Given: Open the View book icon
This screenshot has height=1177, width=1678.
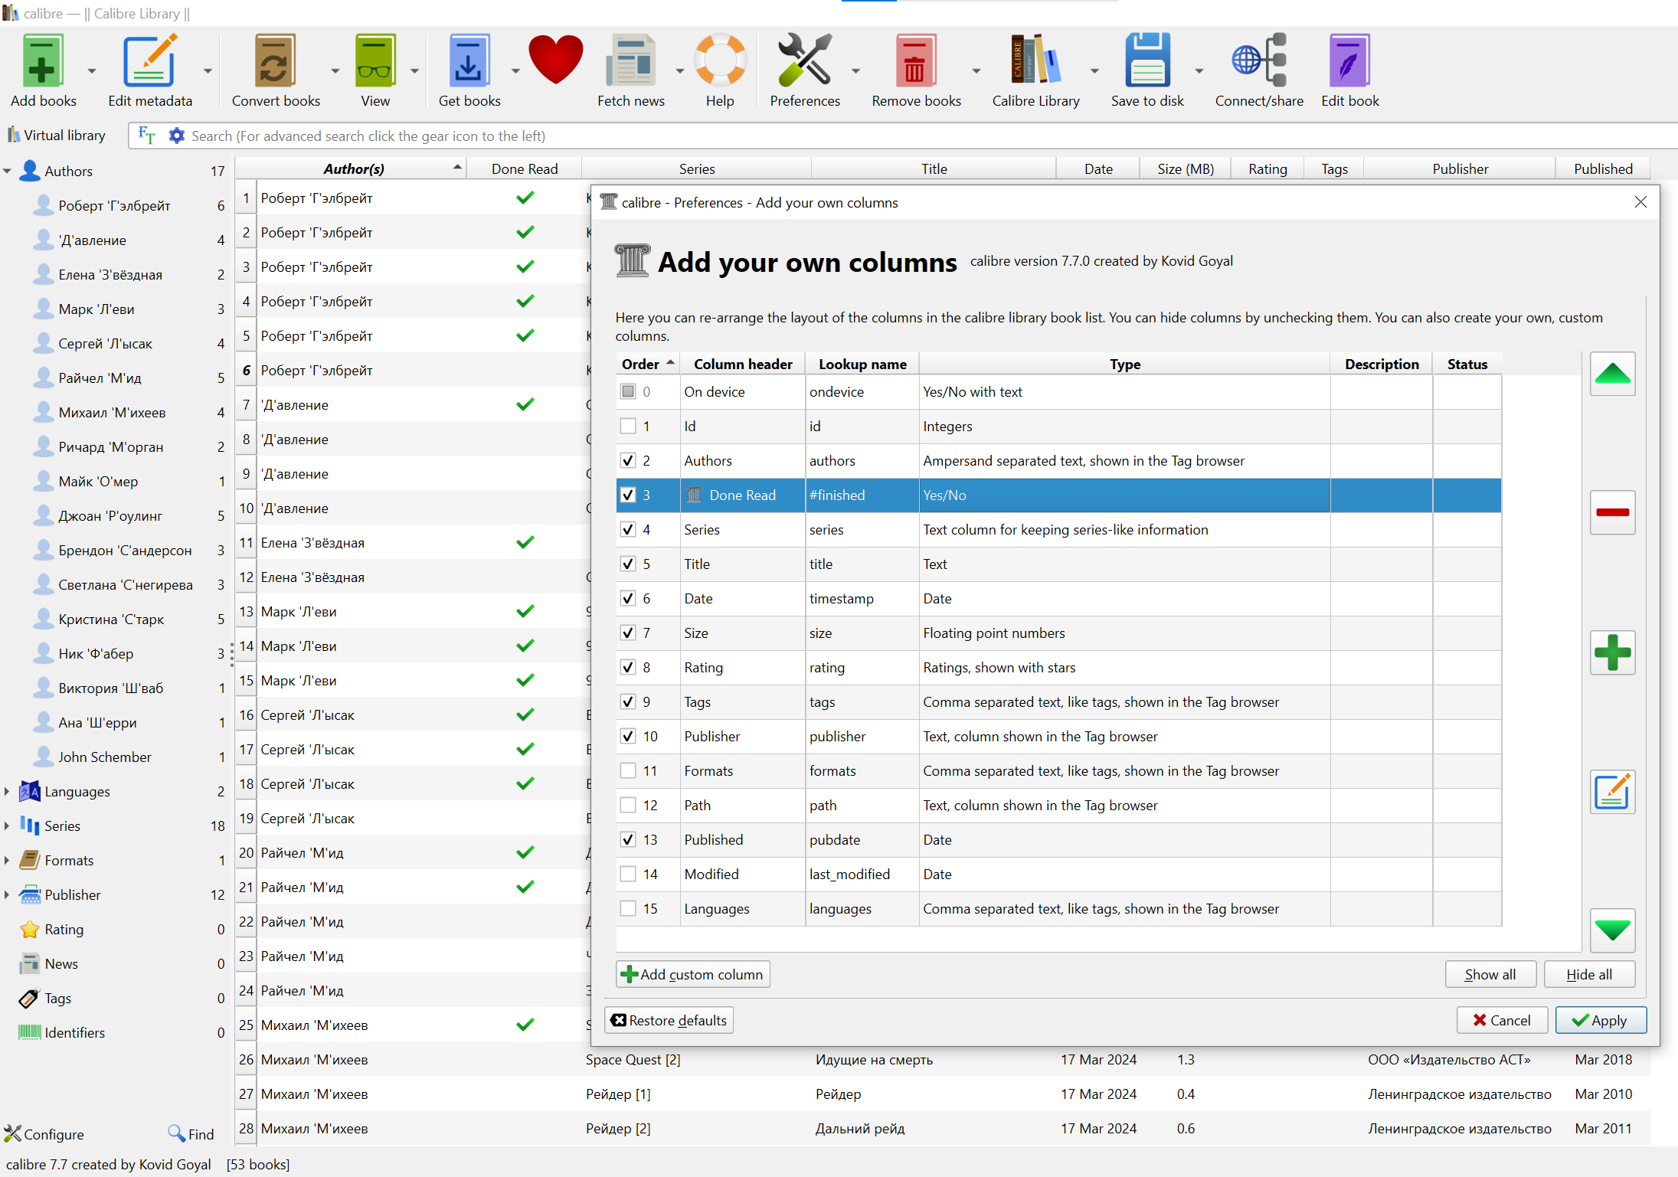Looking at the screenshot, I should [x=375, y=60].
